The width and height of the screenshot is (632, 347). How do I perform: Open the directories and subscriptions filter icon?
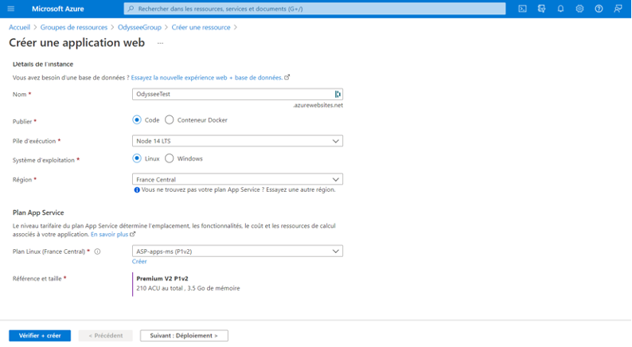click(541, 9)
